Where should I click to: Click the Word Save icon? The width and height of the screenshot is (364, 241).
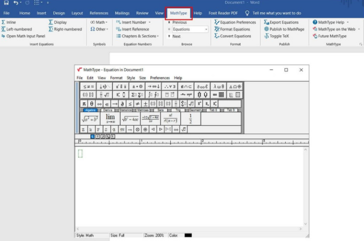click(x=6, y=2)
